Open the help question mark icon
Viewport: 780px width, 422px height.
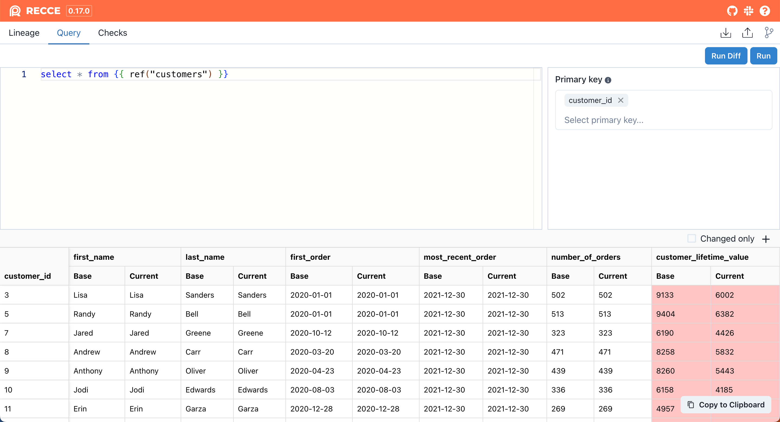765,11
